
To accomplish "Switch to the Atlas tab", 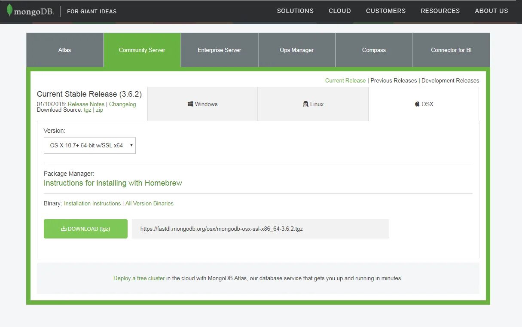I will [x=65, y=50].
